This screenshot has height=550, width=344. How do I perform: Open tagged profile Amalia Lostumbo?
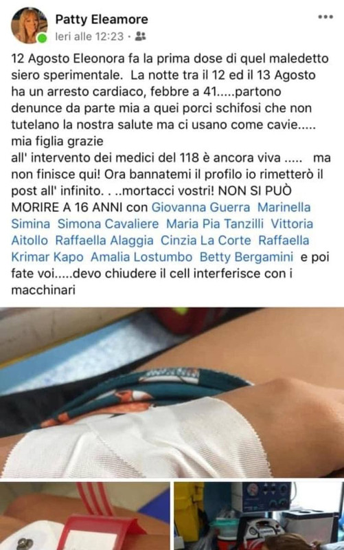point(141,256)
